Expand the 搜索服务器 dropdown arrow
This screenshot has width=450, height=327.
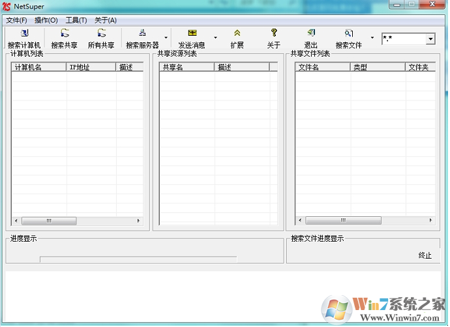166,38
